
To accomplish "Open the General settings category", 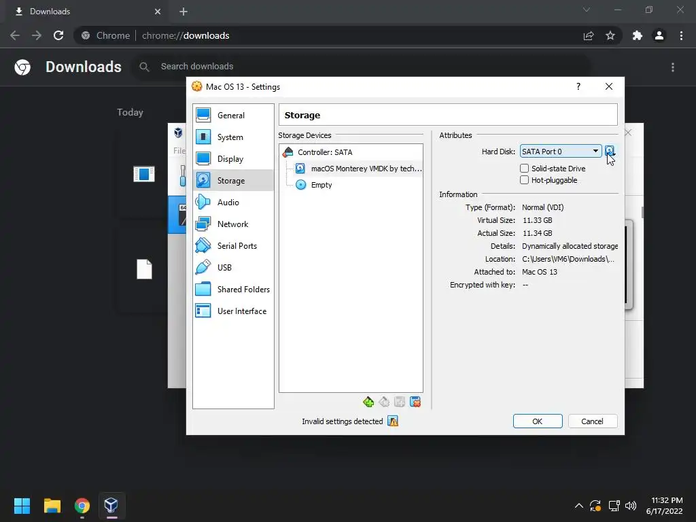I will [233, 116].
